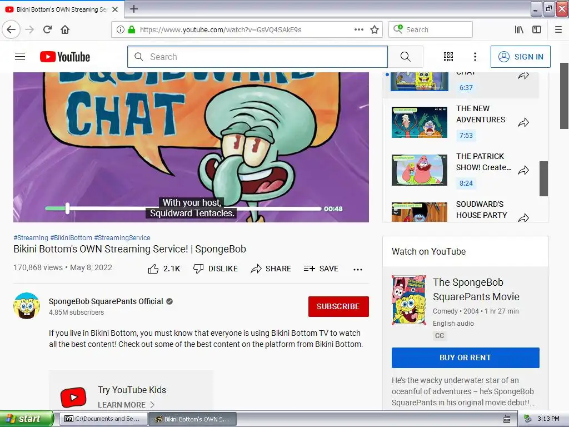Click the SIGN IN button

tap(520, 57)
